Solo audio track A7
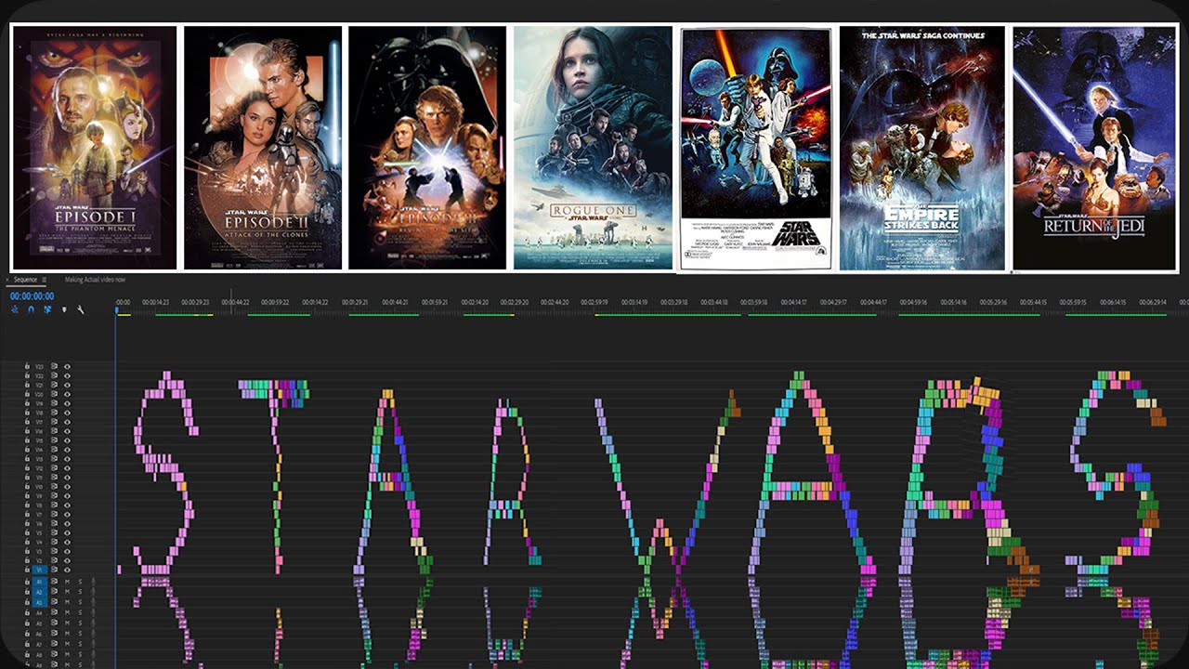Screen dimensions: 1189x669 (x=80, y=644)
